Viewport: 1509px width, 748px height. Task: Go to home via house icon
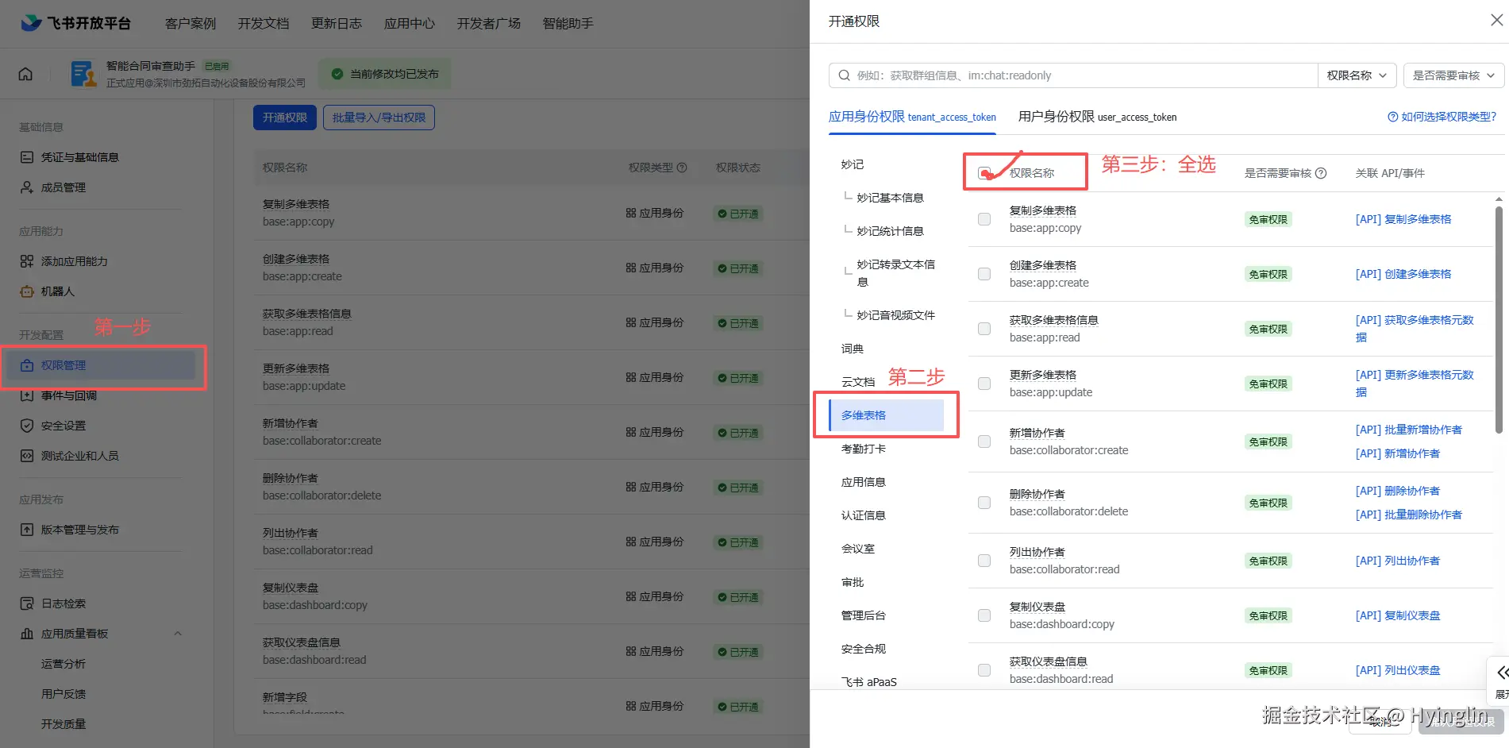point(25,74)
